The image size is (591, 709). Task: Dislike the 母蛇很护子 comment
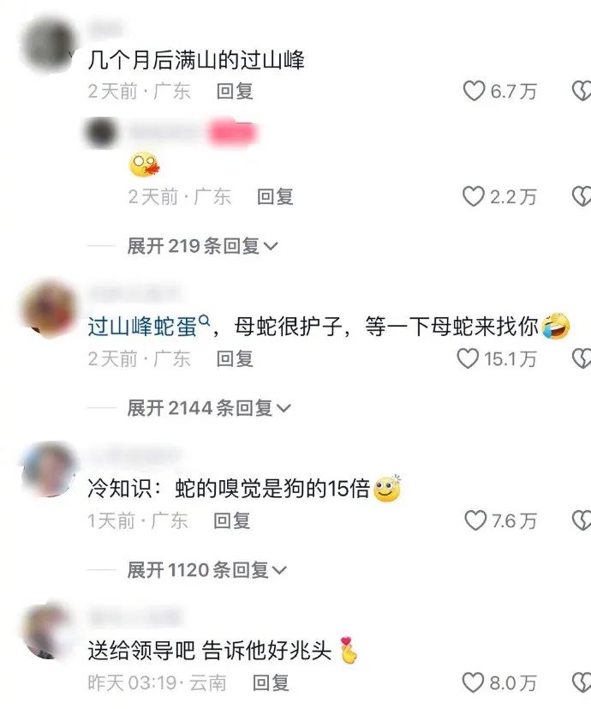tap(582, 358)
